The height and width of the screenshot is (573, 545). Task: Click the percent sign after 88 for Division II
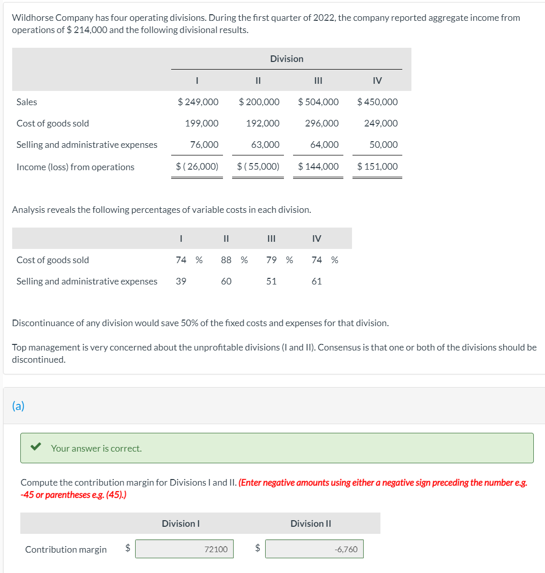tap(244, 260)
